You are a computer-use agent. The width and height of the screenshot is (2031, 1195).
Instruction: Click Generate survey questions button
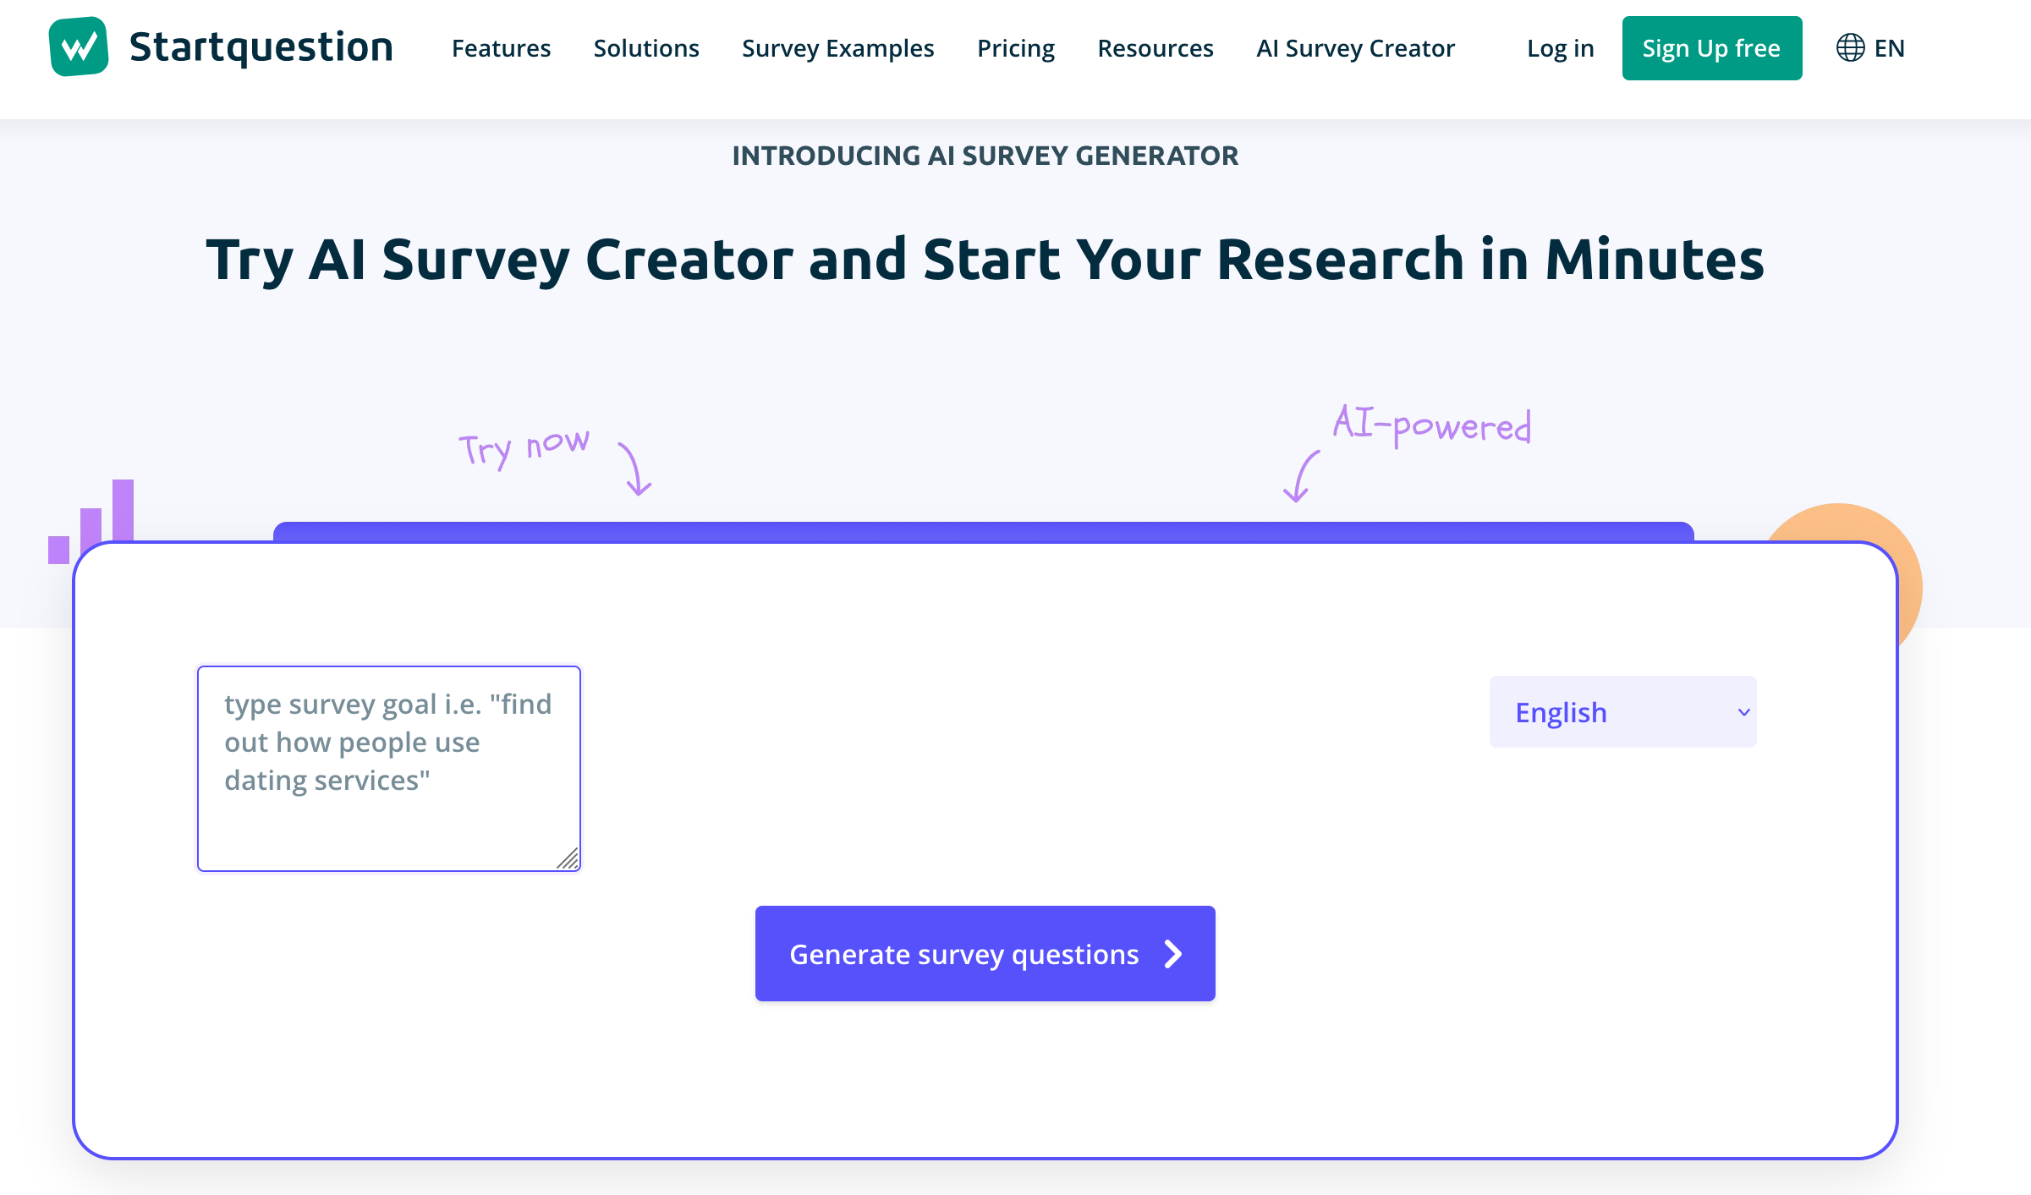coord(963,954)
